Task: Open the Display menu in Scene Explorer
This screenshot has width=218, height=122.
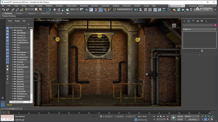Action: (x=18, y=21)
